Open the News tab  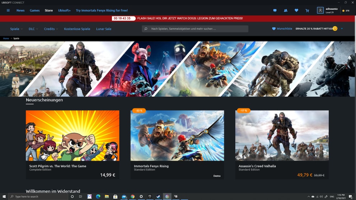click(x=20, y=10)
